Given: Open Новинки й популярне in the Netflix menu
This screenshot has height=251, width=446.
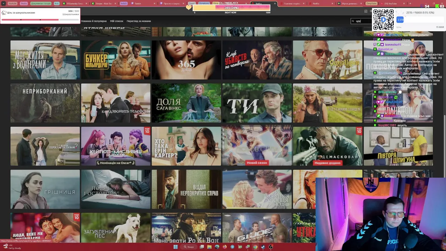Looking at the screenshot, I should [94, 21].
